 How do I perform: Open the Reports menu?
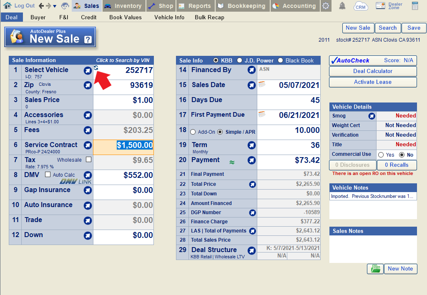[196, 6]
